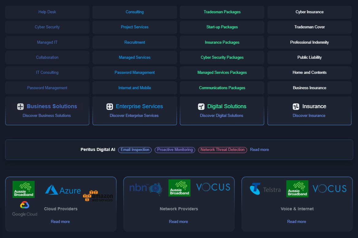Screen dimensions: 358x238
Task: Click Vocus logo in Voice & Internet card
Action: (330, 189)
